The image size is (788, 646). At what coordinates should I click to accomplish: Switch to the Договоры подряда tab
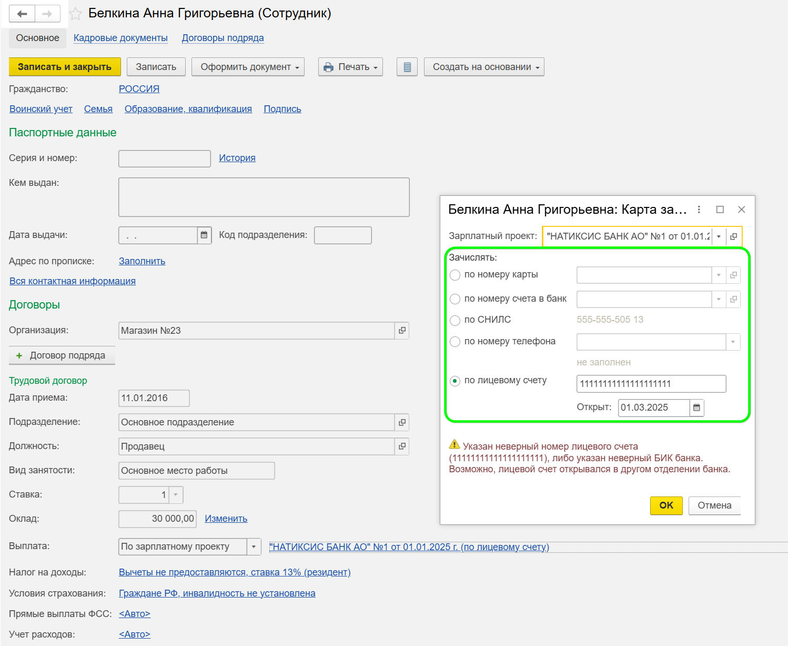[x=223, y=38]
